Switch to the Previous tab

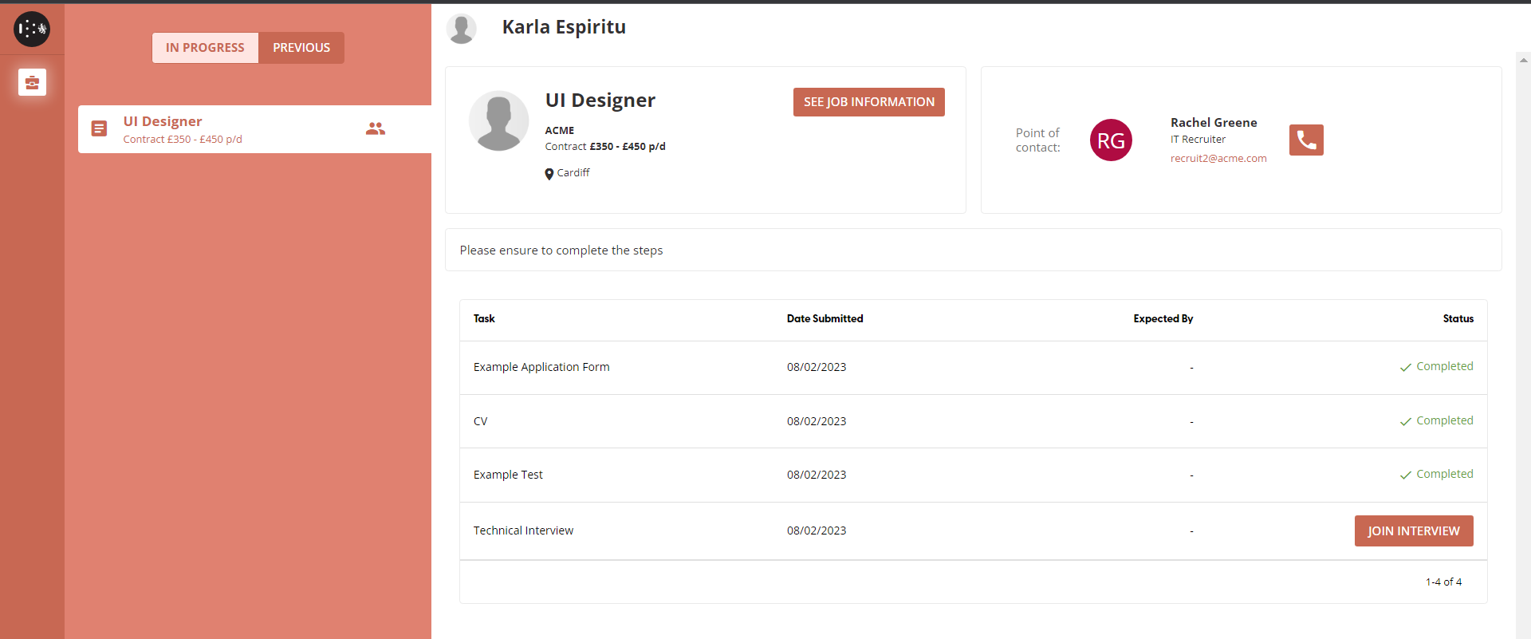301,48
